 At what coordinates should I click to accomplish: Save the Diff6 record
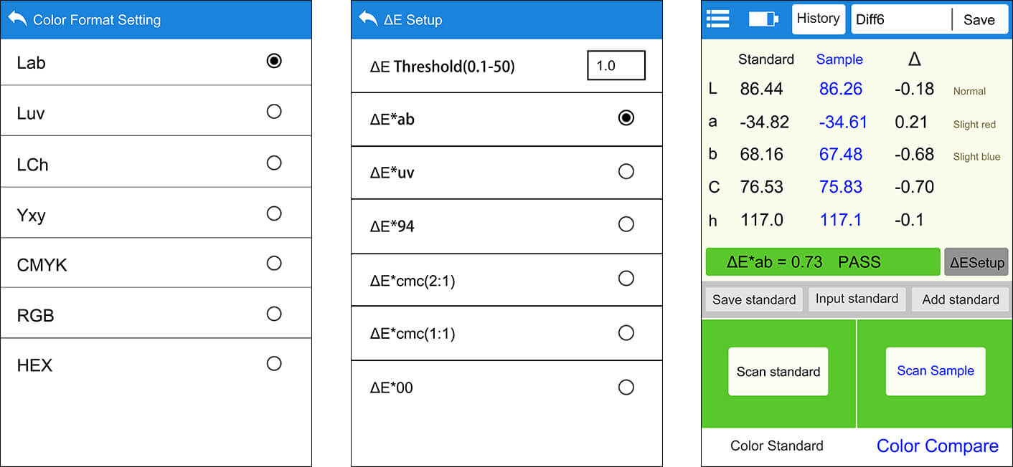tap(979, 19)
